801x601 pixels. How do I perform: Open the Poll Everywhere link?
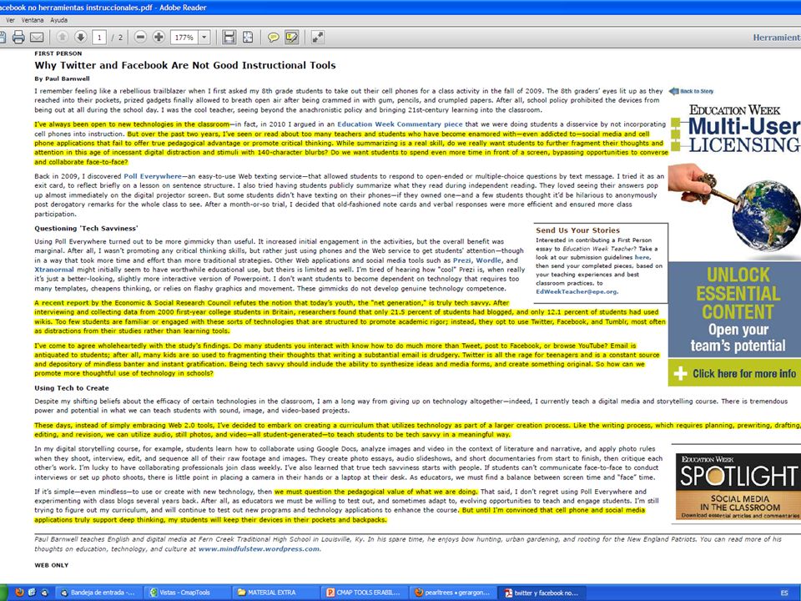tap(152, 176)
